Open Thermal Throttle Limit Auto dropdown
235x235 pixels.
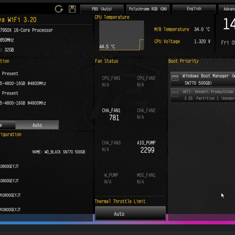pyautogui.click(x=130, y=214)
